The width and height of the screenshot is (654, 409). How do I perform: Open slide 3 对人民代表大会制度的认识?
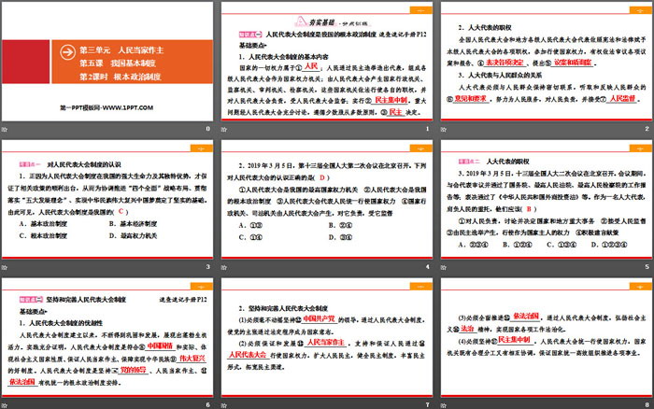pos(107,200)
